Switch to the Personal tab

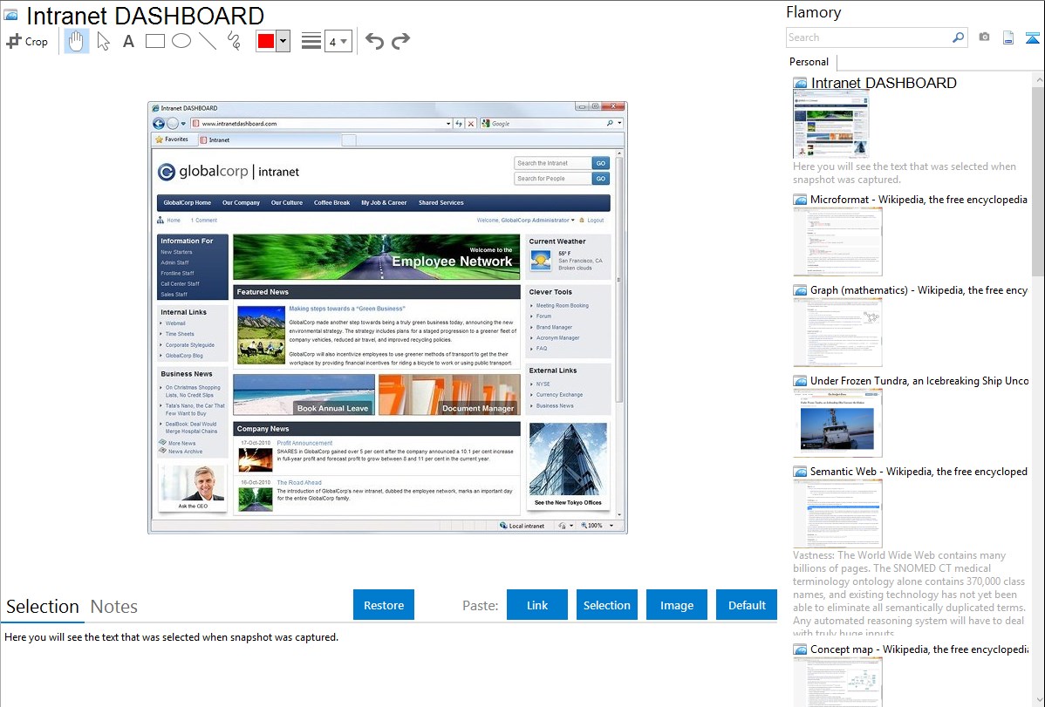[x=809, y=61]
